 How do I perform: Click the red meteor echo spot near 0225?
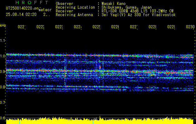pyautogui.click(x=100, y=67)
